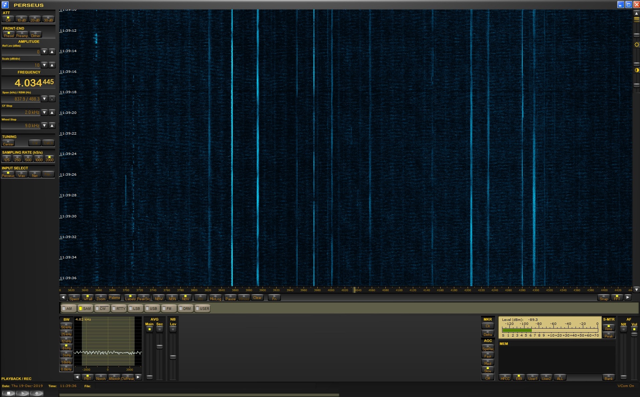Open the Palette selection
This screenshot has width=640, height=397.
tap(114, 297)
